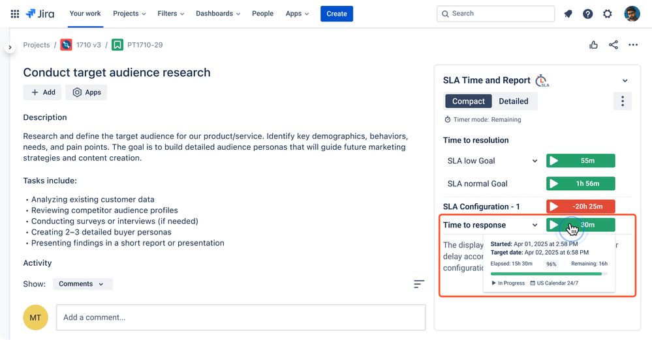Expand the collapsed sidebar arrow

(x=10, y=48)
